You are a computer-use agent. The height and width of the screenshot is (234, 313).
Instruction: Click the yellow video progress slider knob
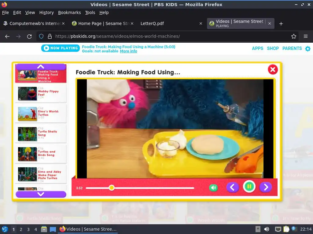click(112, 188)
